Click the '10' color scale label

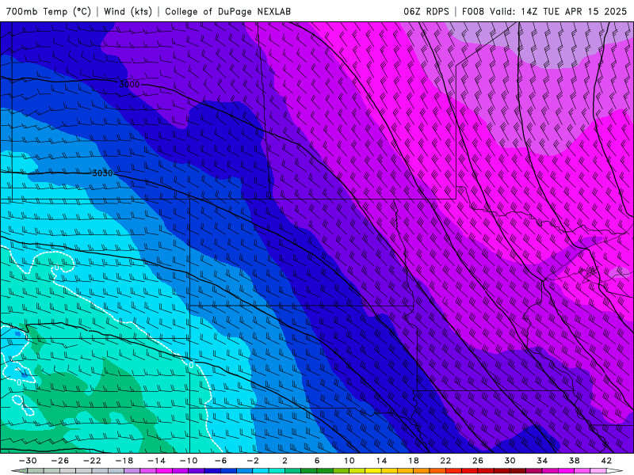pos(349,461)
